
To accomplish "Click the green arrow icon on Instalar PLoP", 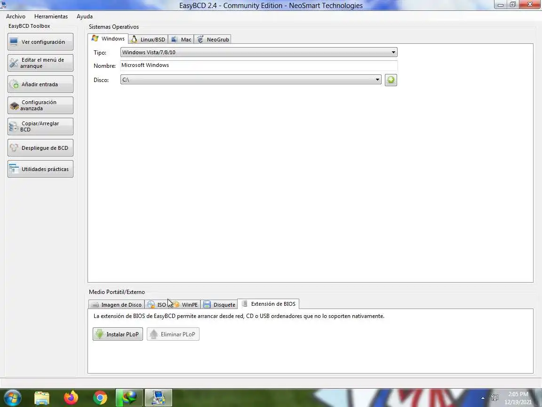I will click(x=100, y=334).
